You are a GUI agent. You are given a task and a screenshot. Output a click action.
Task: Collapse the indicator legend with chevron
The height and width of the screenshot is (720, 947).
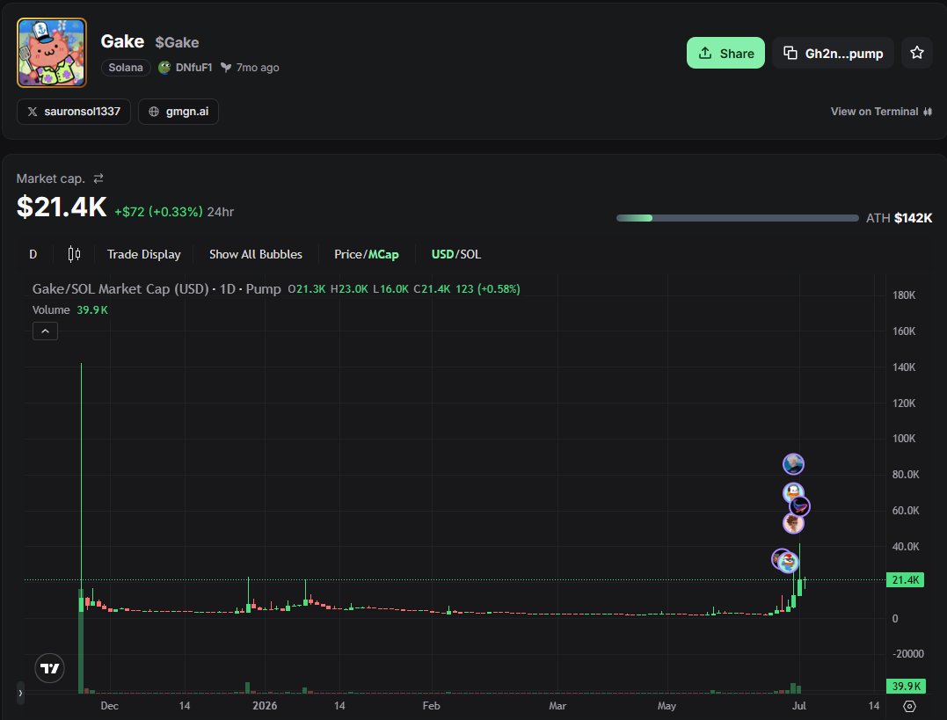(x=46, y=331)
